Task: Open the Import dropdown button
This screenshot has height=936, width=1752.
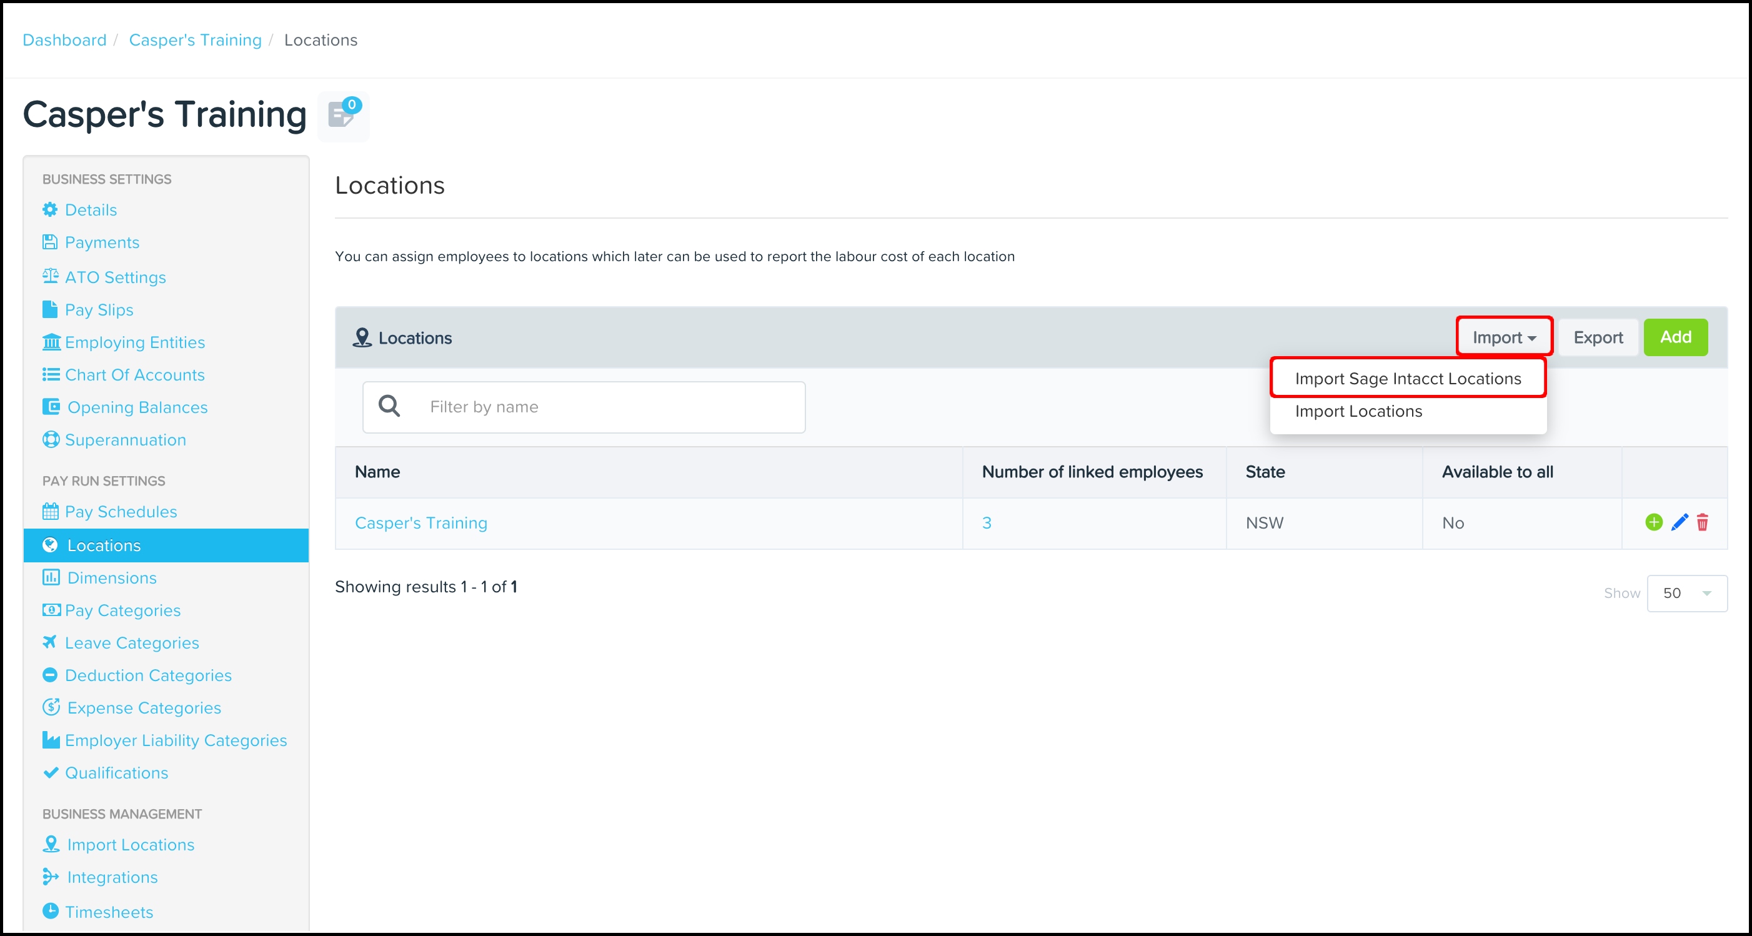Action: [1504, 337]
